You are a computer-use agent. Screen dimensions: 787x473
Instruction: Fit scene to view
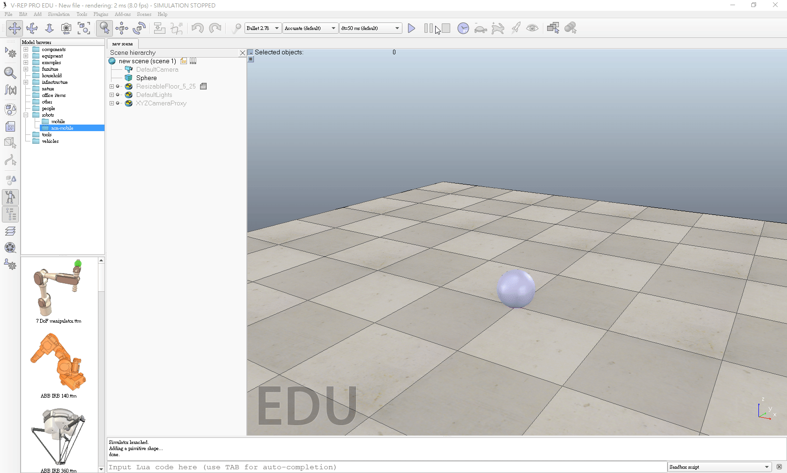pos(84,28)
